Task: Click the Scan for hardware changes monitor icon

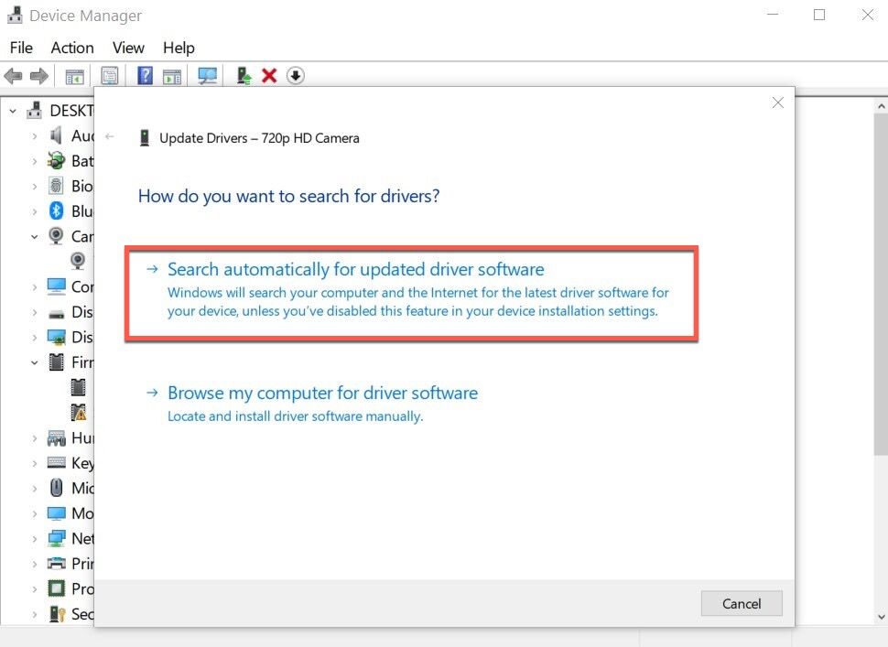Action: coord(208,76)
